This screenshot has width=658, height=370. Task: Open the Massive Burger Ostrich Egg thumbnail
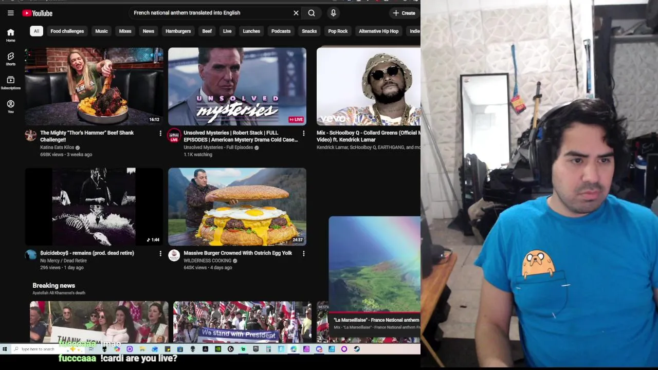tap(237, 207)
